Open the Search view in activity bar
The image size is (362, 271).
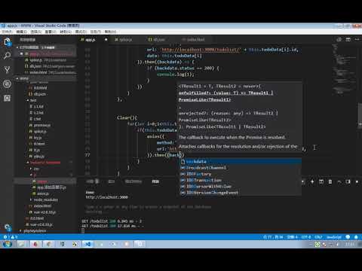coord(8,56)
